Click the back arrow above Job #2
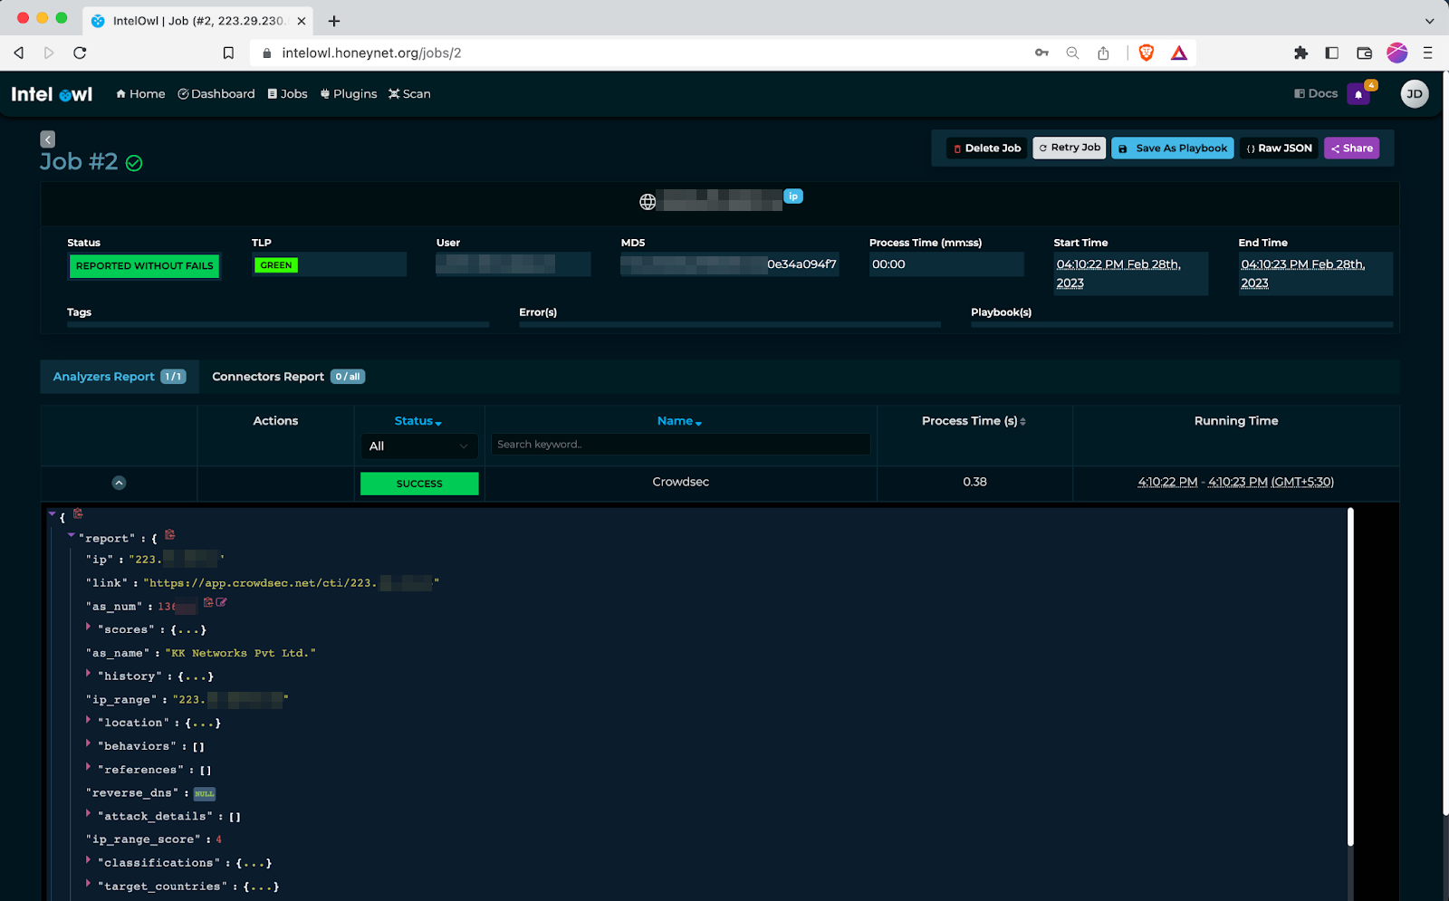This screenshot has width=1449, height=901. [x=48, y=139]
